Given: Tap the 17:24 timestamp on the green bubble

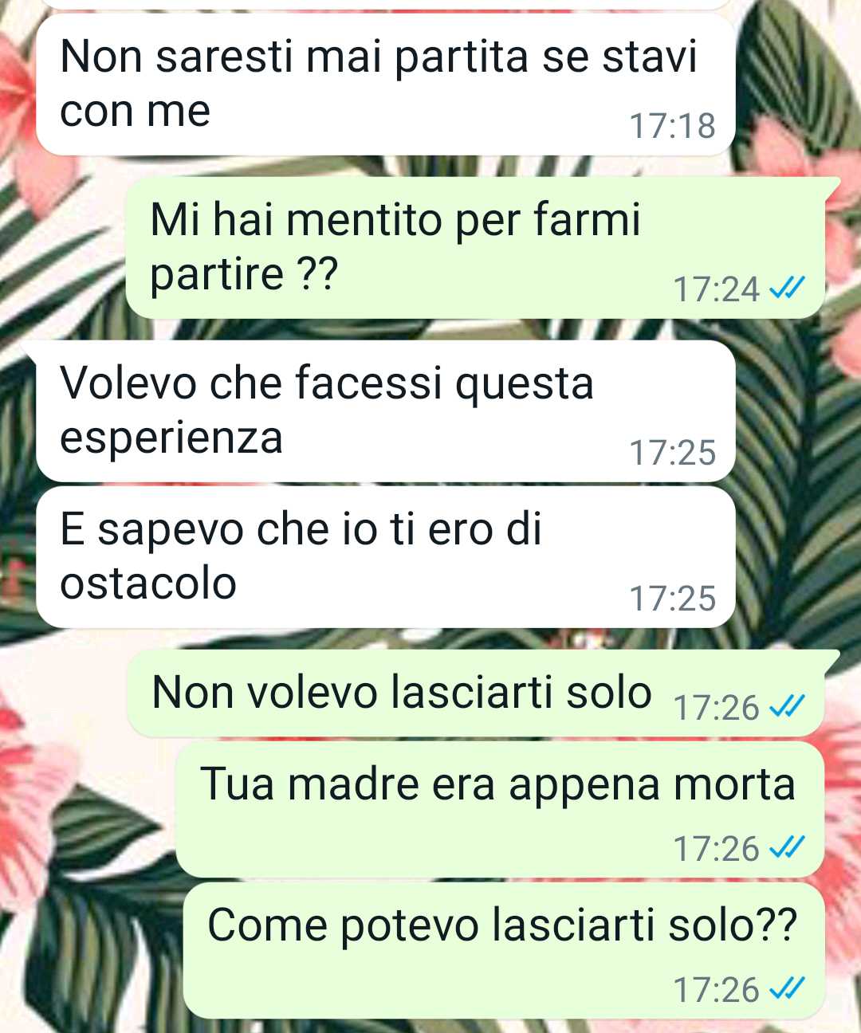Looking at the screenshot, I should [x=717, y=289].
